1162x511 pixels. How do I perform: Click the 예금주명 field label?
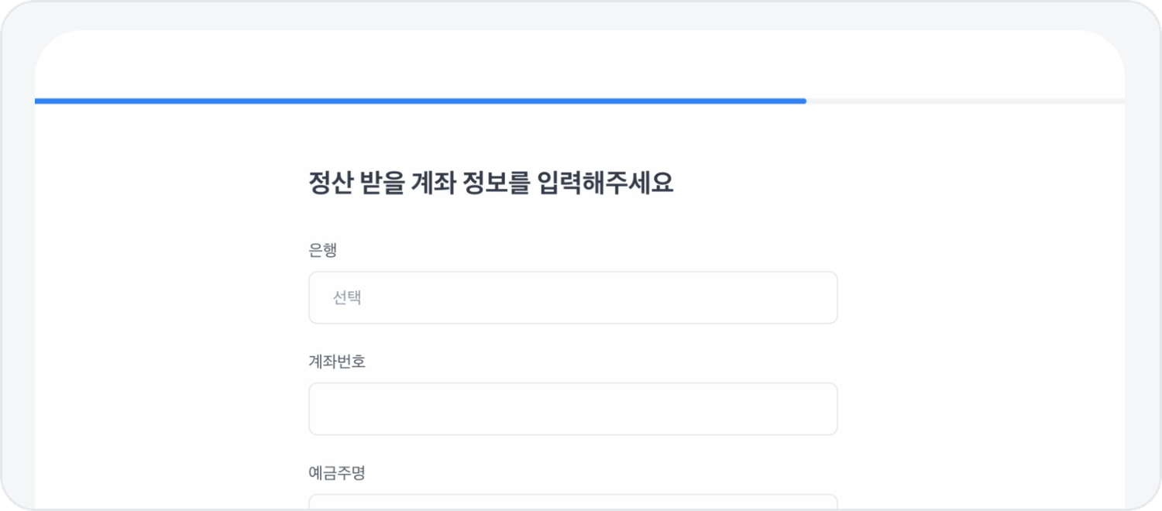(x=337, y=473)
